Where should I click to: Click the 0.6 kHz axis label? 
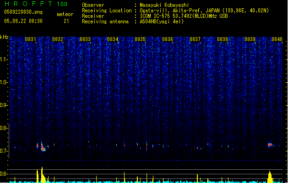(4, 174)
